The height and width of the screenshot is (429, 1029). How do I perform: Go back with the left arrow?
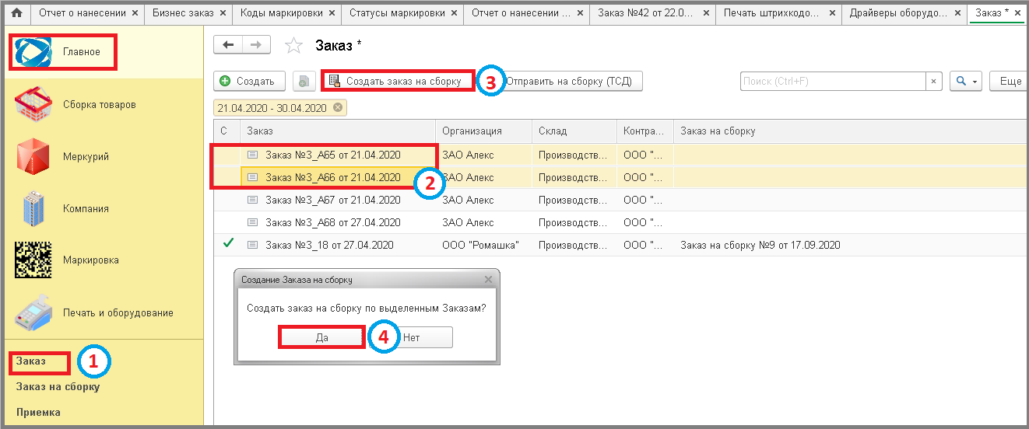point(228,45)
